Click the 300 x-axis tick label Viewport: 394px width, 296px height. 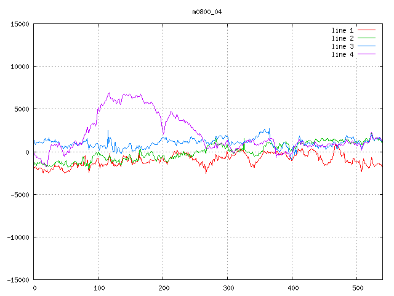(228, 288)
